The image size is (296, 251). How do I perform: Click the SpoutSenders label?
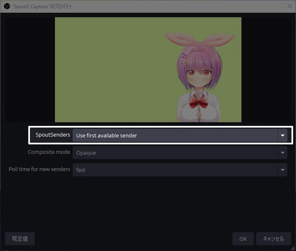tap(52, 135)
